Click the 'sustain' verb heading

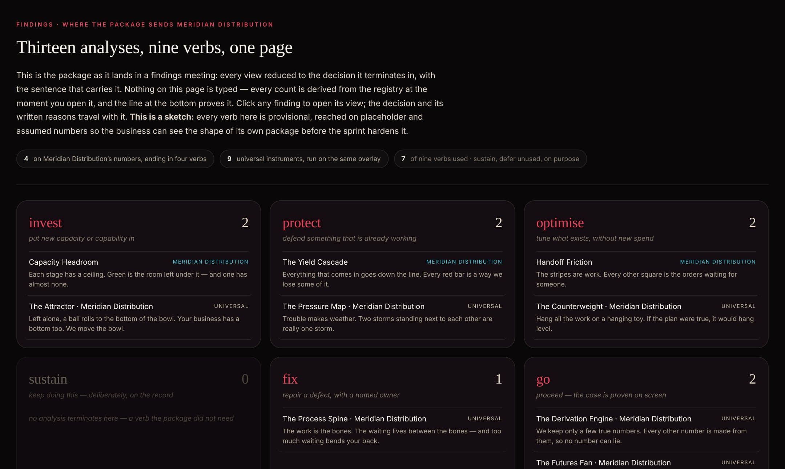click(x=48, y=379)
